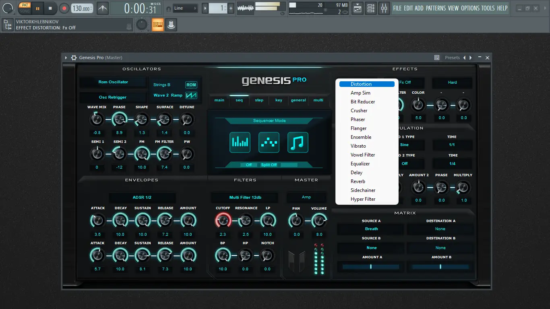Switch to the step tab
The height and width of the screenshot is (309, 550).
point(259,100)
